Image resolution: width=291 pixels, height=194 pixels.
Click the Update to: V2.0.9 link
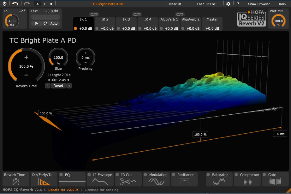63,190
